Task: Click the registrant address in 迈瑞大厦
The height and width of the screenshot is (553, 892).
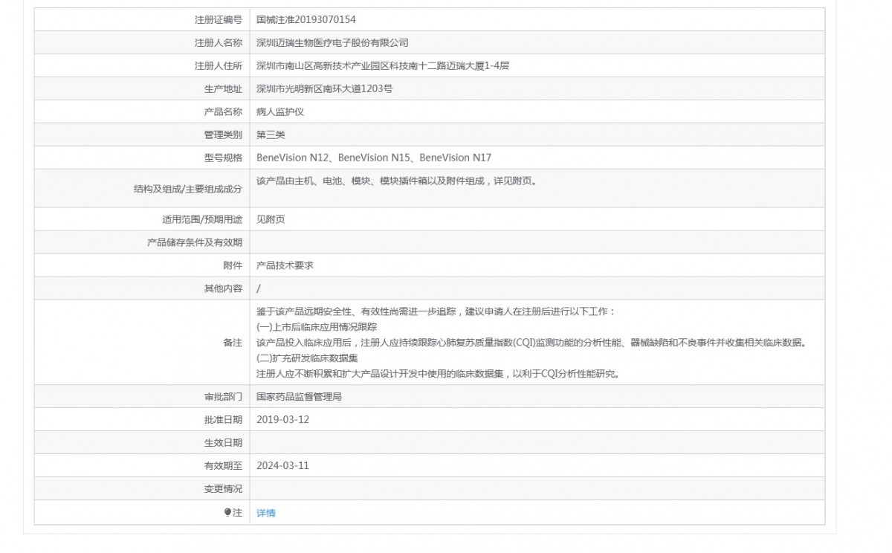Action: (382, 66)
